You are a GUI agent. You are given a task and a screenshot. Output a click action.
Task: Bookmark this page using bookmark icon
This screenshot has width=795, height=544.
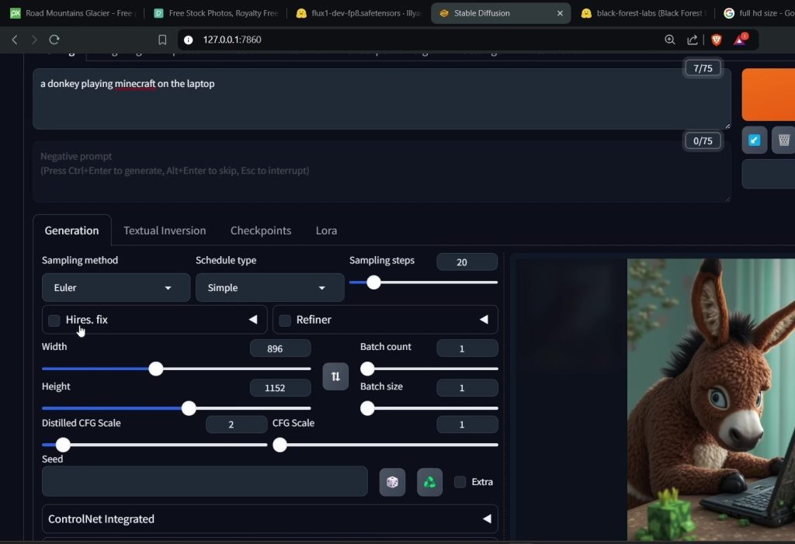click(162, 40)
